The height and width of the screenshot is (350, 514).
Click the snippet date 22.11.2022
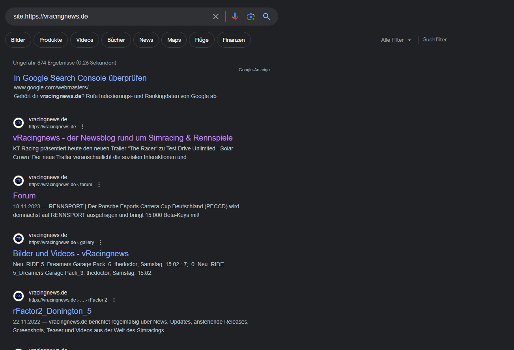click(x=27, y=322)
